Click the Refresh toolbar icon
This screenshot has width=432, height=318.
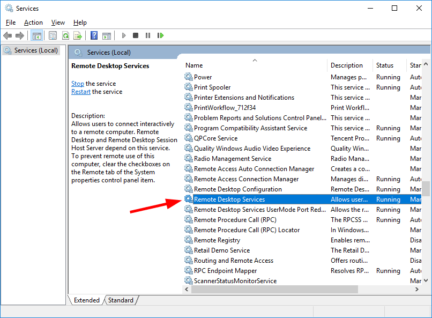pyautogui.click(x=65, y=35)
